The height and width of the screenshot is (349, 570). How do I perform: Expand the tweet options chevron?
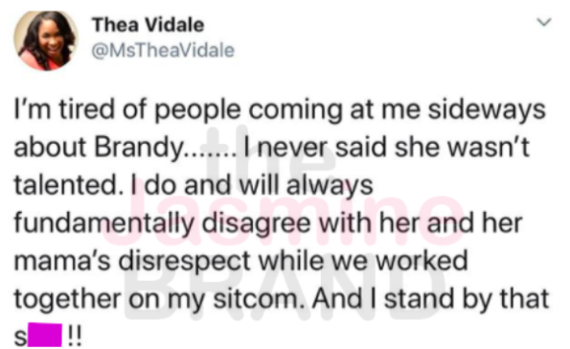544,22
